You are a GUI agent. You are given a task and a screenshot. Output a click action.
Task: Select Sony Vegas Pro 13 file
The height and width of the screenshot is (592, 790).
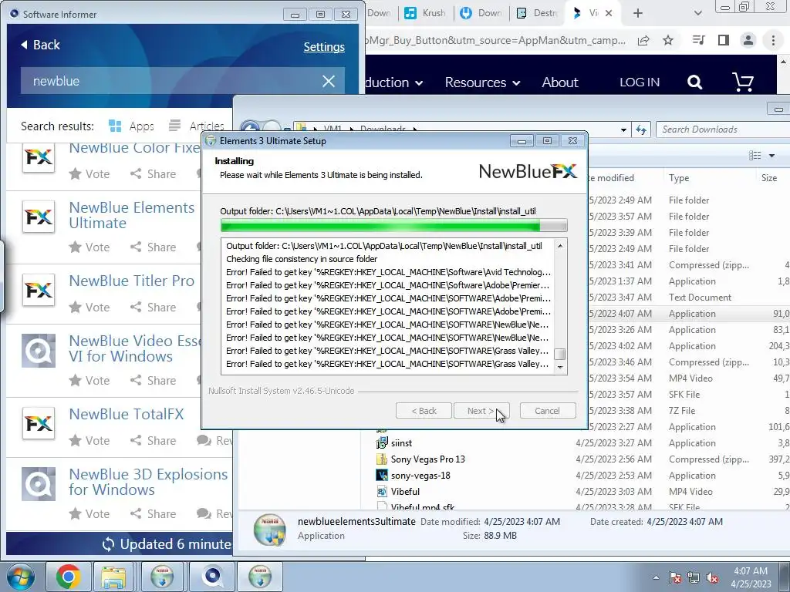pyautogui.click(x=427, y=459)
